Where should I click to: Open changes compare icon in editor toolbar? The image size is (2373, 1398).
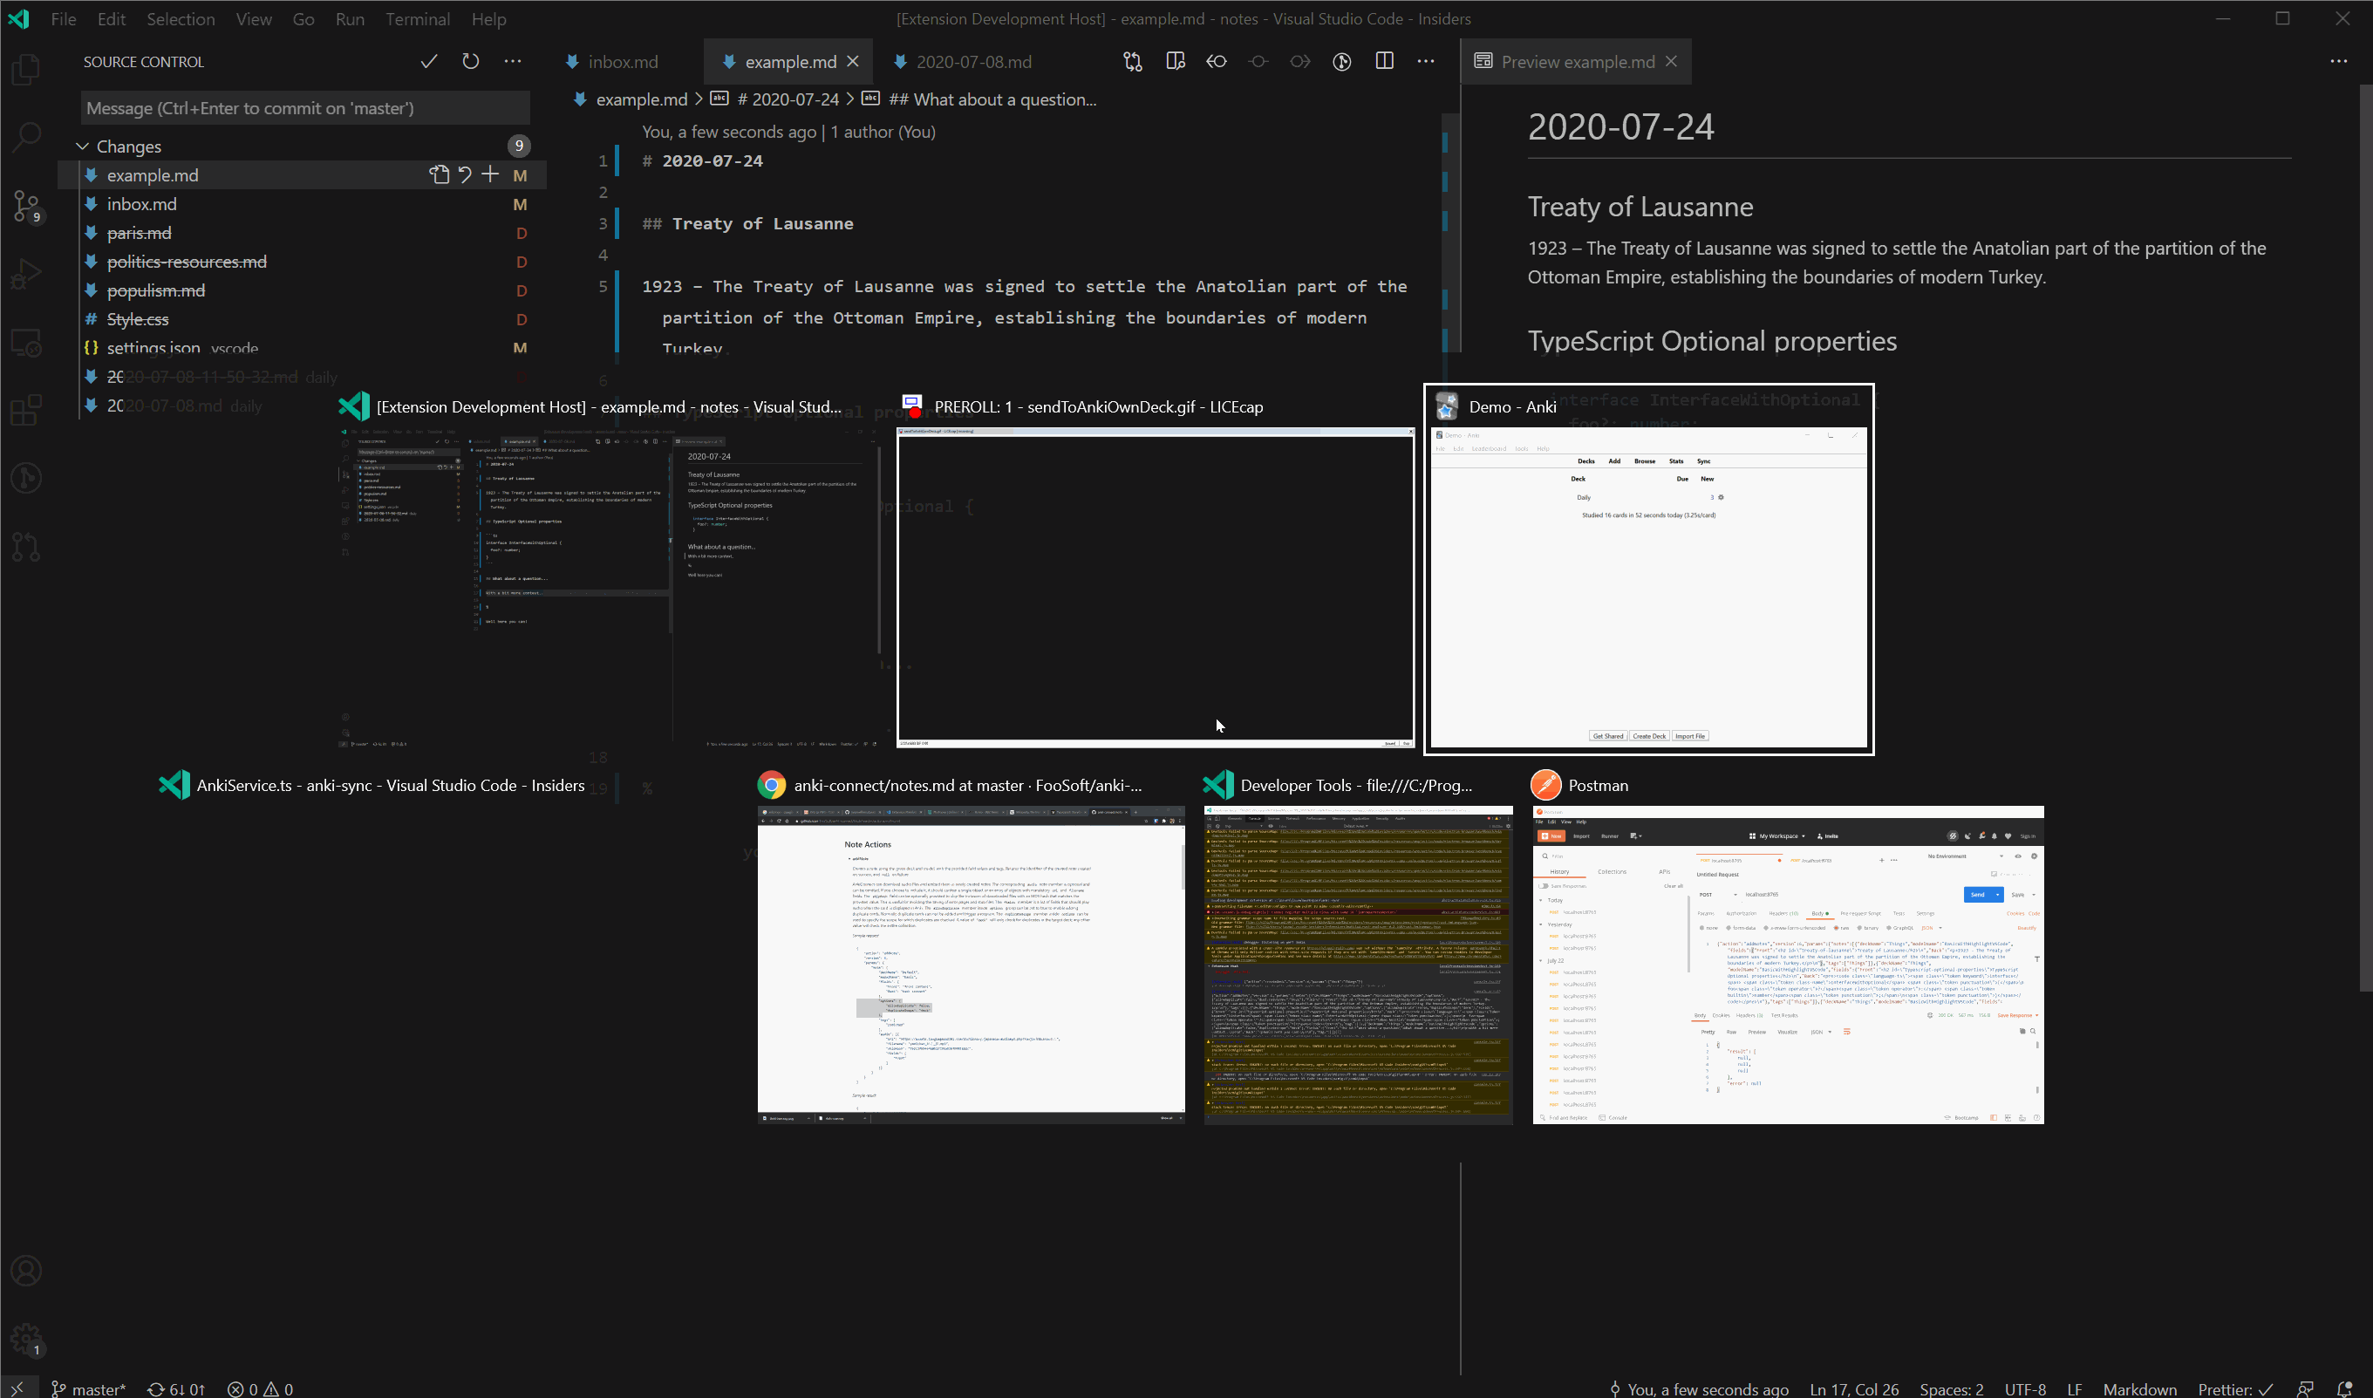(1132, 61)
